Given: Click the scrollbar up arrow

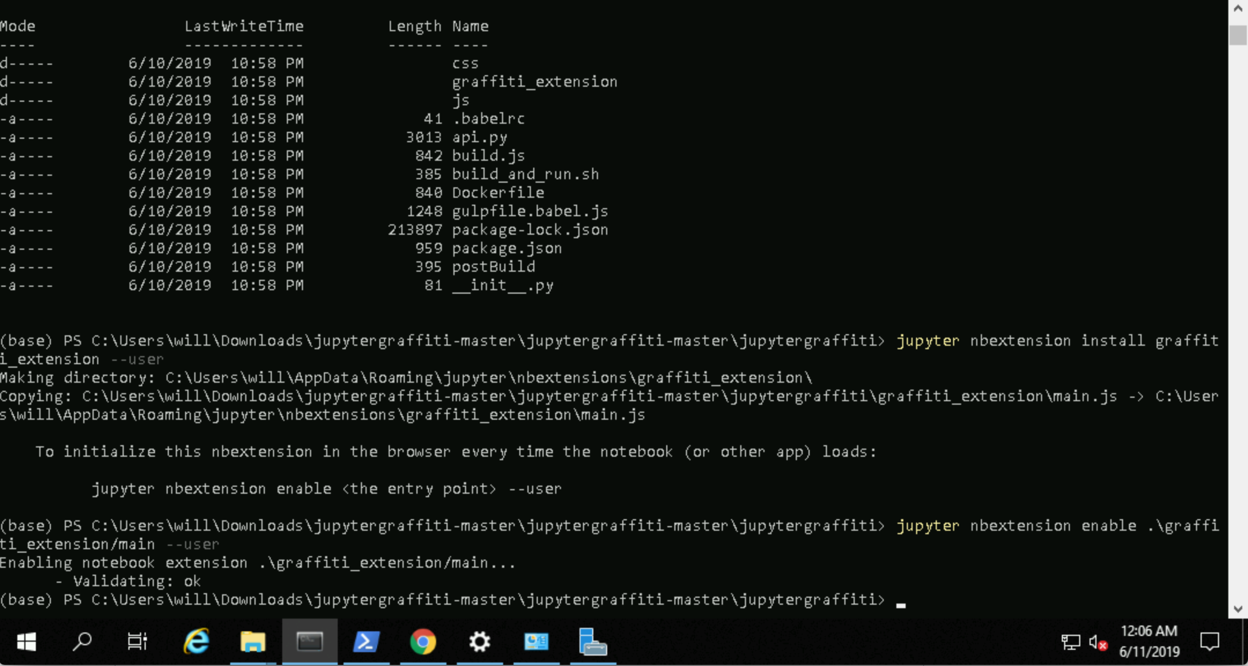Looking at the screenshot, I should (1238, 8).
